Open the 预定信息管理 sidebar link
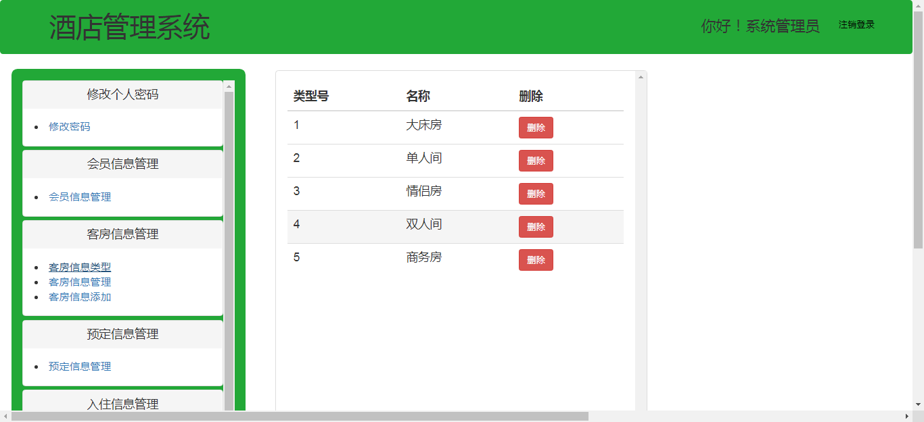The height and width of the screenshot is (422, 924). pyautogui.click(x=80, y=367)
